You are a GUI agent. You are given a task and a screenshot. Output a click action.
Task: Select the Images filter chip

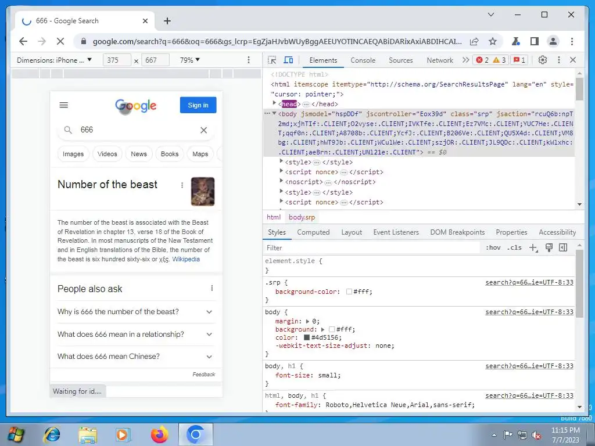tap(73, 154)
